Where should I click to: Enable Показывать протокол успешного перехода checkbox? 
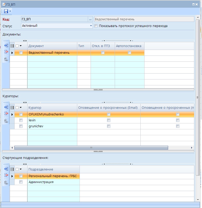[96, 26]
